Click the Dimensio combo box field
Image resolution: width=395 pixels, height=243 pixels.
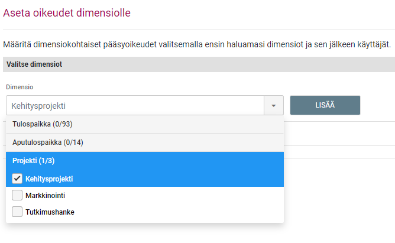tap(135, 105)
